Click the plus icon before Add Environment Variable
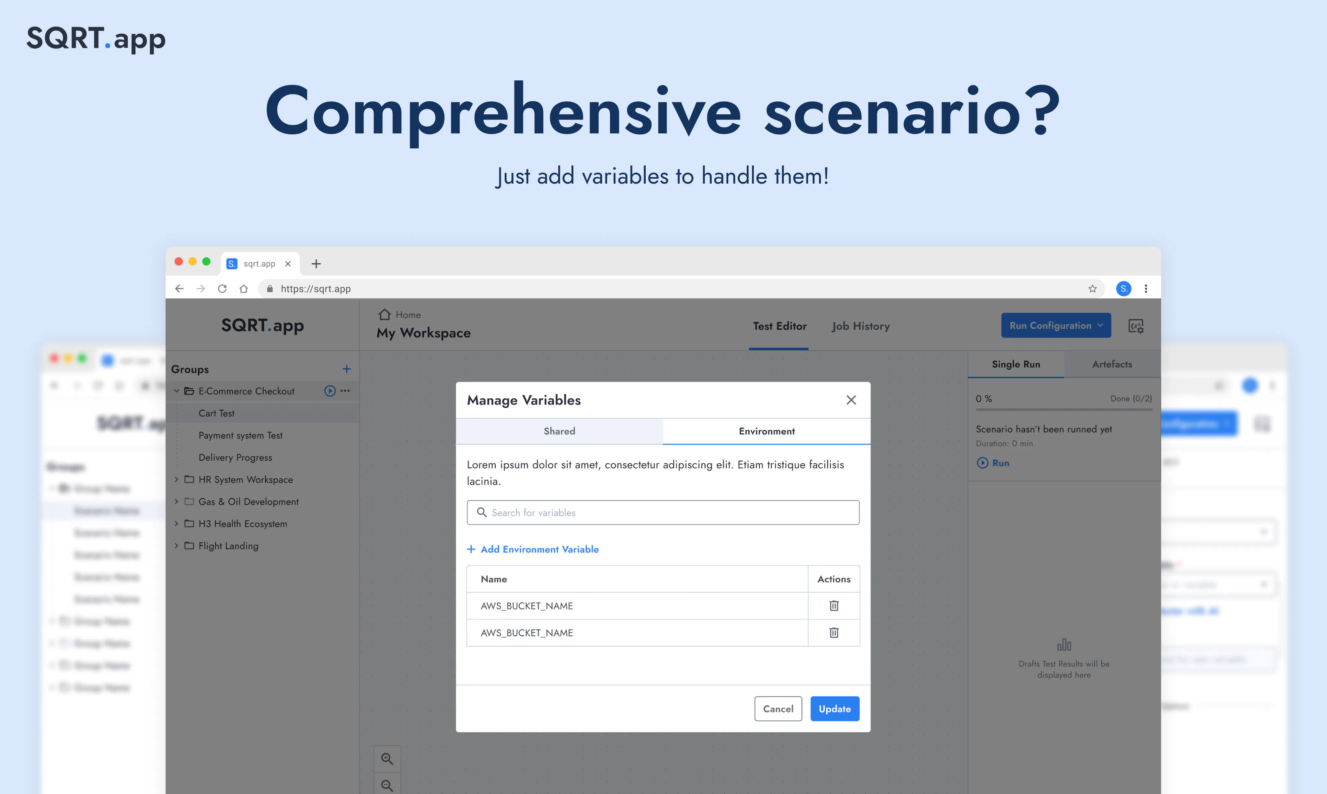1327x794 pixels. click(x=471, y=550)
